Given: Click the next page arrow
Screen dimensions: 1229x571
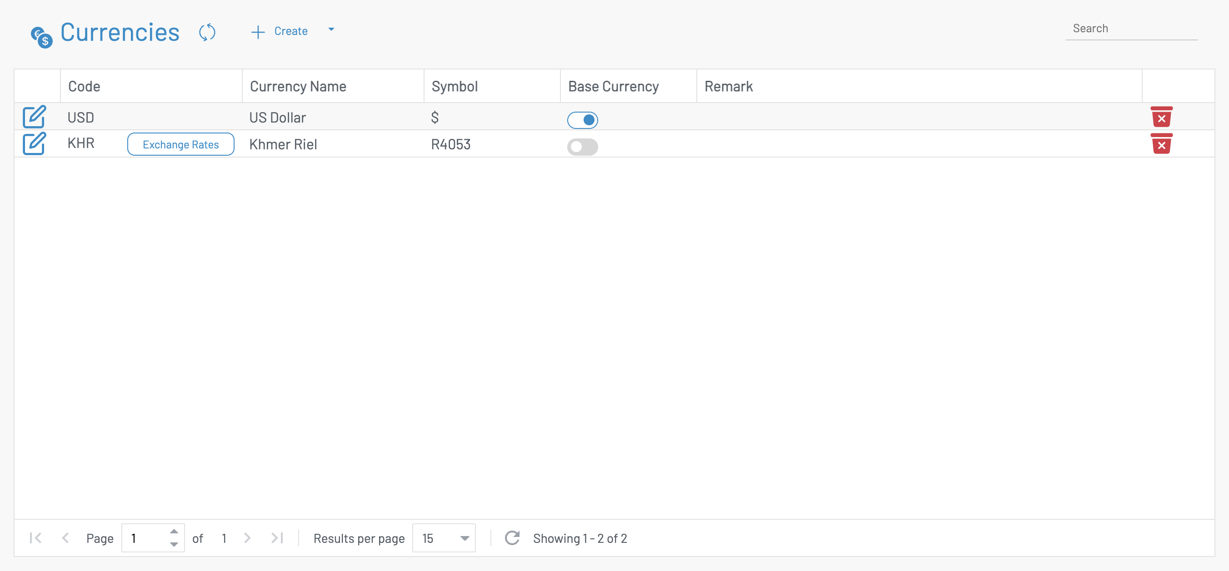Looking at the screenshot, I should point(247,537).
